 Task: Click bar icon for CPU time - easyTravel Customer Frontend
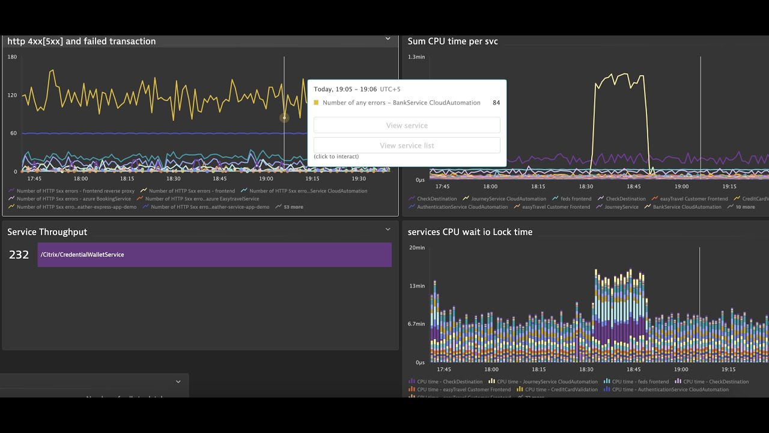pyautogui.click(x=412, y=390)
